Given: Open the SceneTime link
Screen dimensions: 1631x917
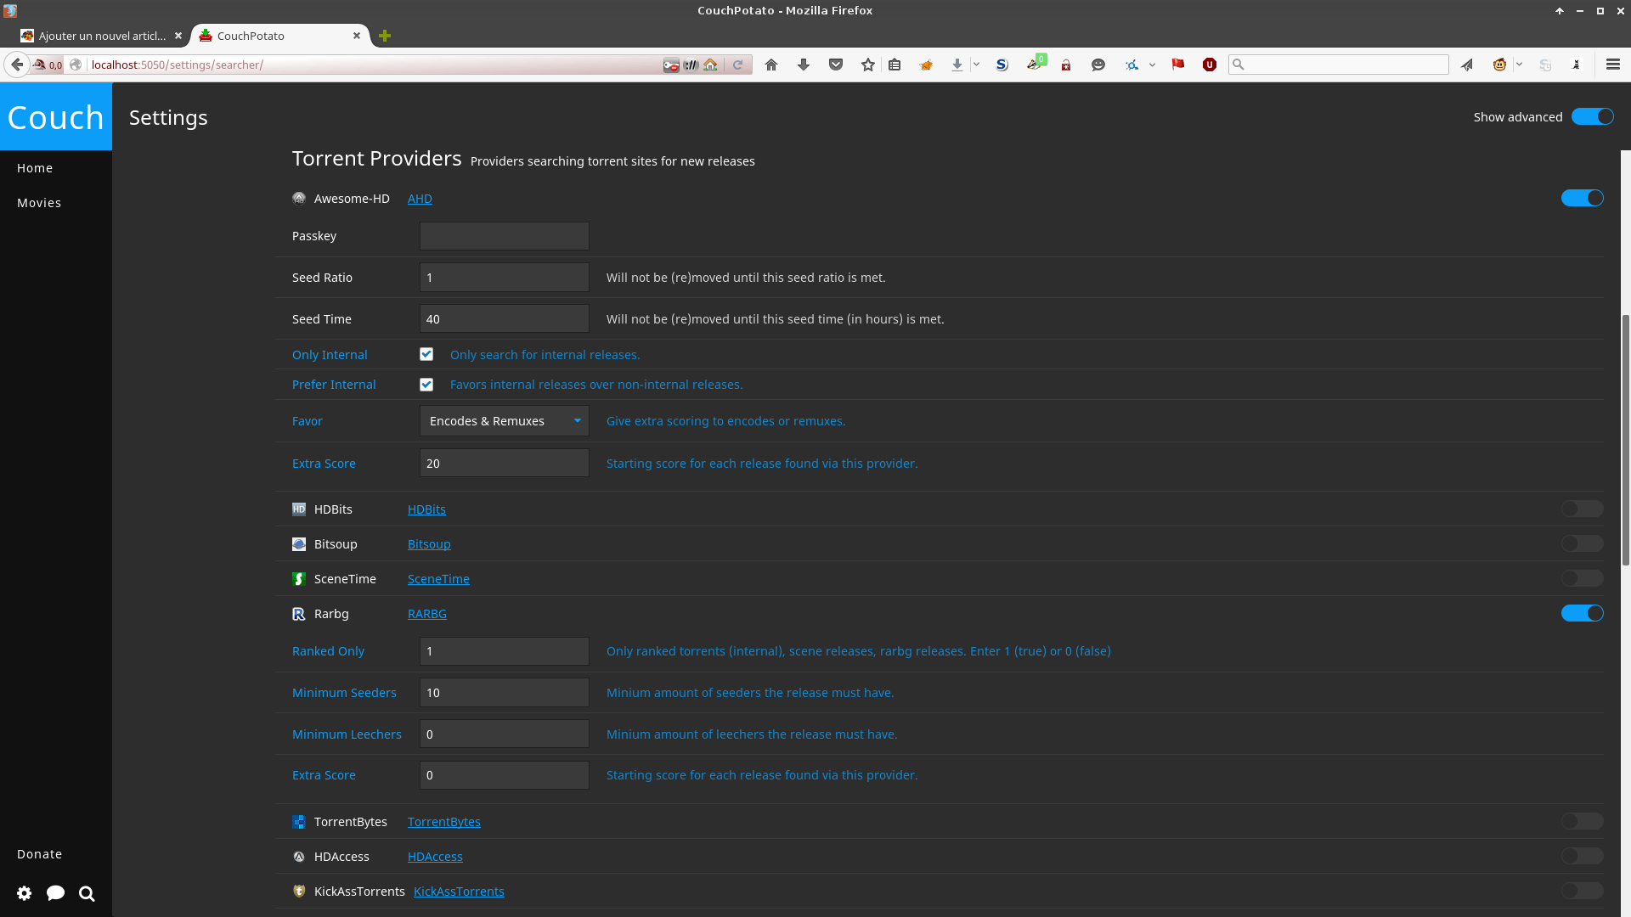Looking at the screenshot, I should pos(438,579).
